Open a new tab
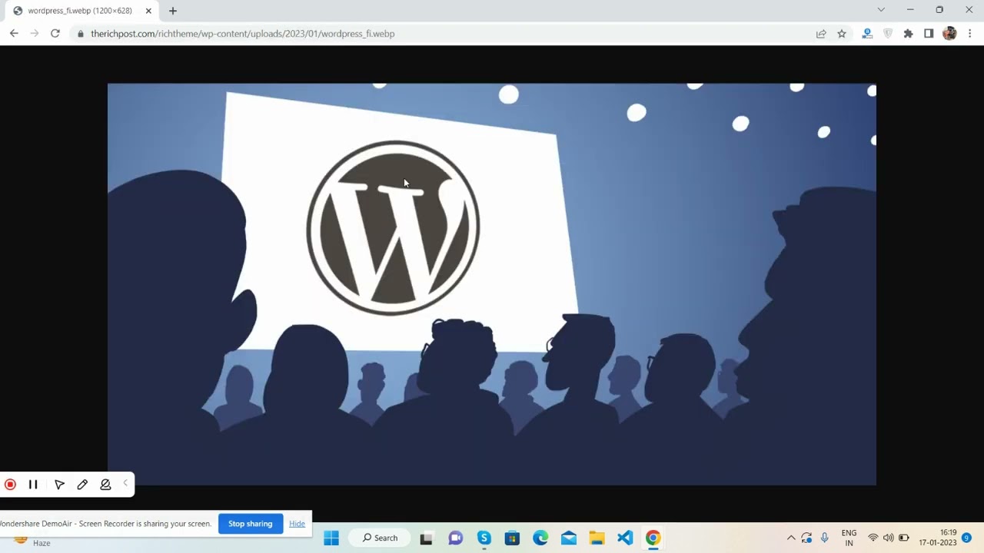This screenshot has height=553, width=984. coord(173,11)
